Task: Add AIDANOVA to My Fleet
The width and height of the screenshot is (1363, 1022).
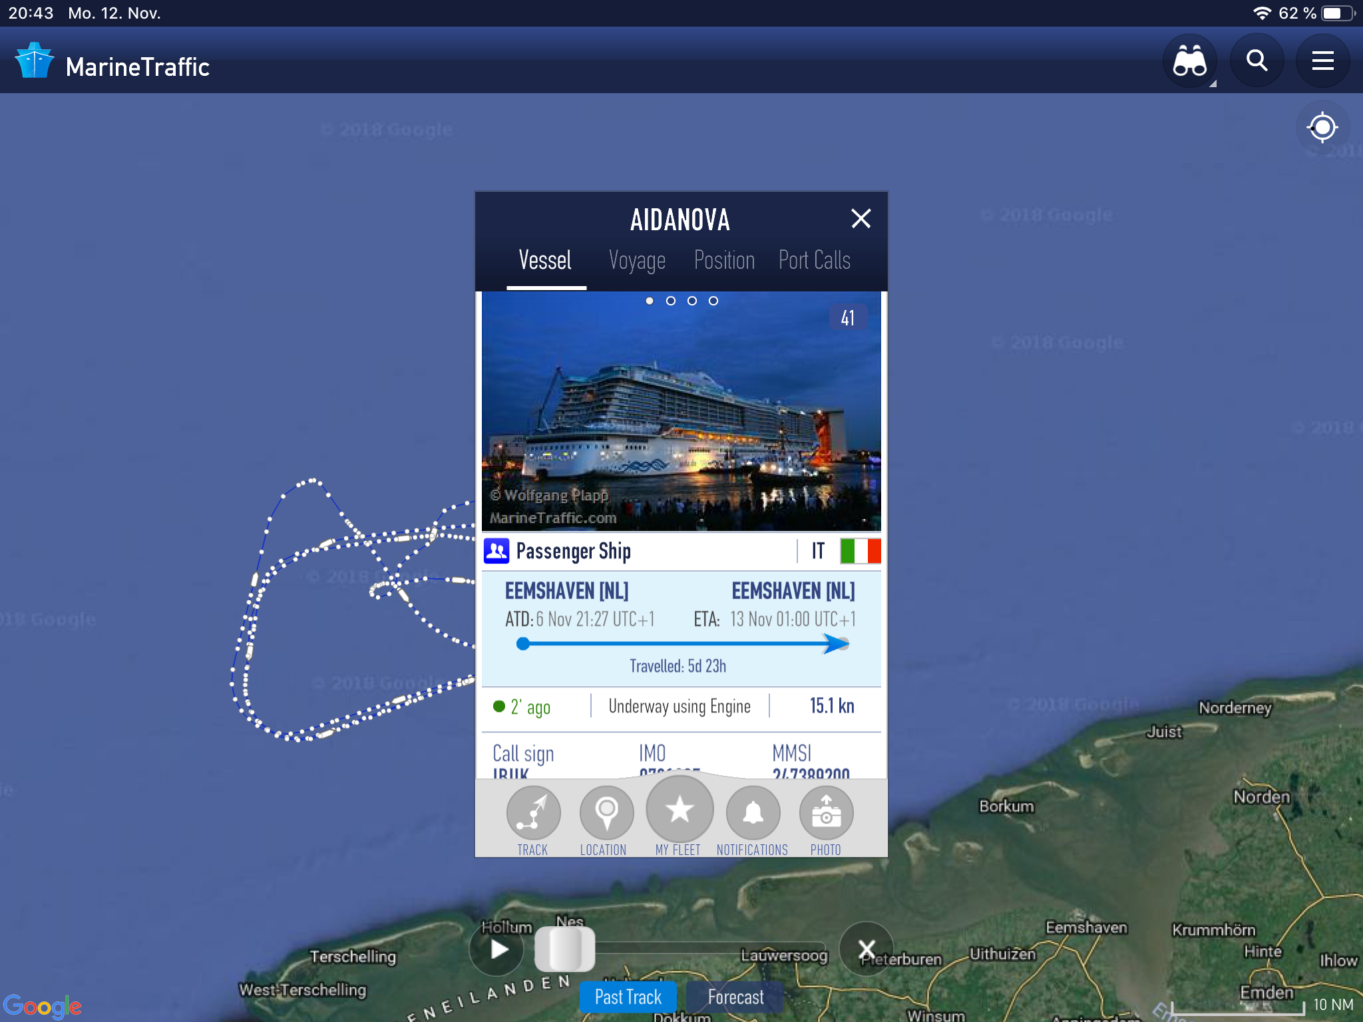Action: coord(680,810)
